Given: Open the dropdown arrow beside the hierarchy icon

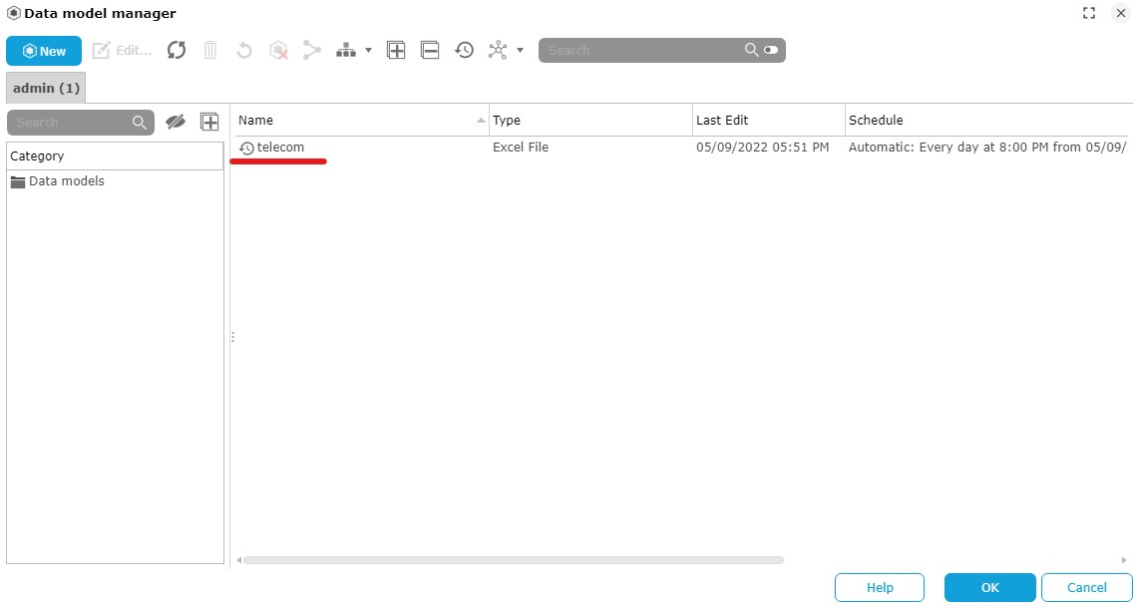Looking at the screenshot, I should pos(368,51).
